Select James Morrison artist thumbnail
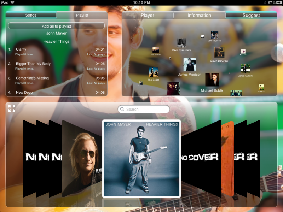The image size is (283, 212). pos(190,64)
